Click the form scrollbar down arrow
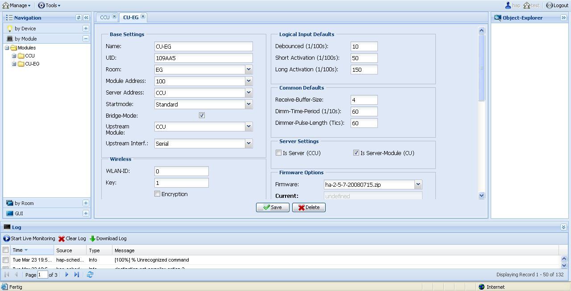Viewport: 571px width, 291px height. [481, 195]
